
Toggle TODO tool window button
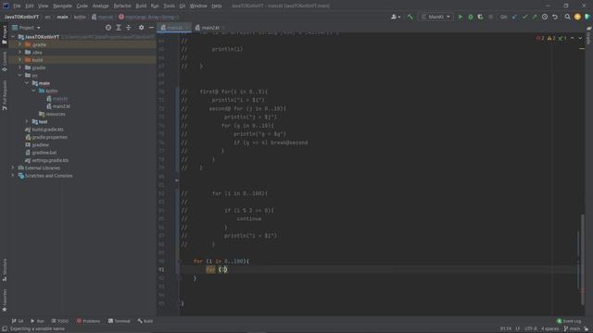click(60, 321)
